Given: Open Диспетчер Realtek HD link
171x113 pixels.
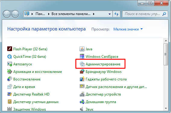Looking at the screenshot, I should pyautogui.click(x=31, y=94).
